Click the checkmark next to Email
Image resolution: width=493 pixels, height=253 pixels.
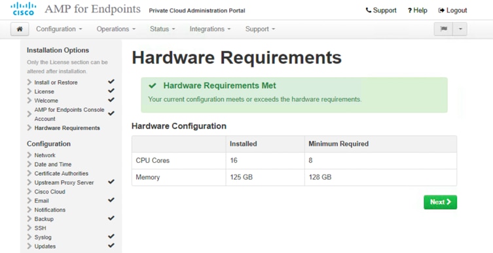pyautogui.click(x=111, y=200)
